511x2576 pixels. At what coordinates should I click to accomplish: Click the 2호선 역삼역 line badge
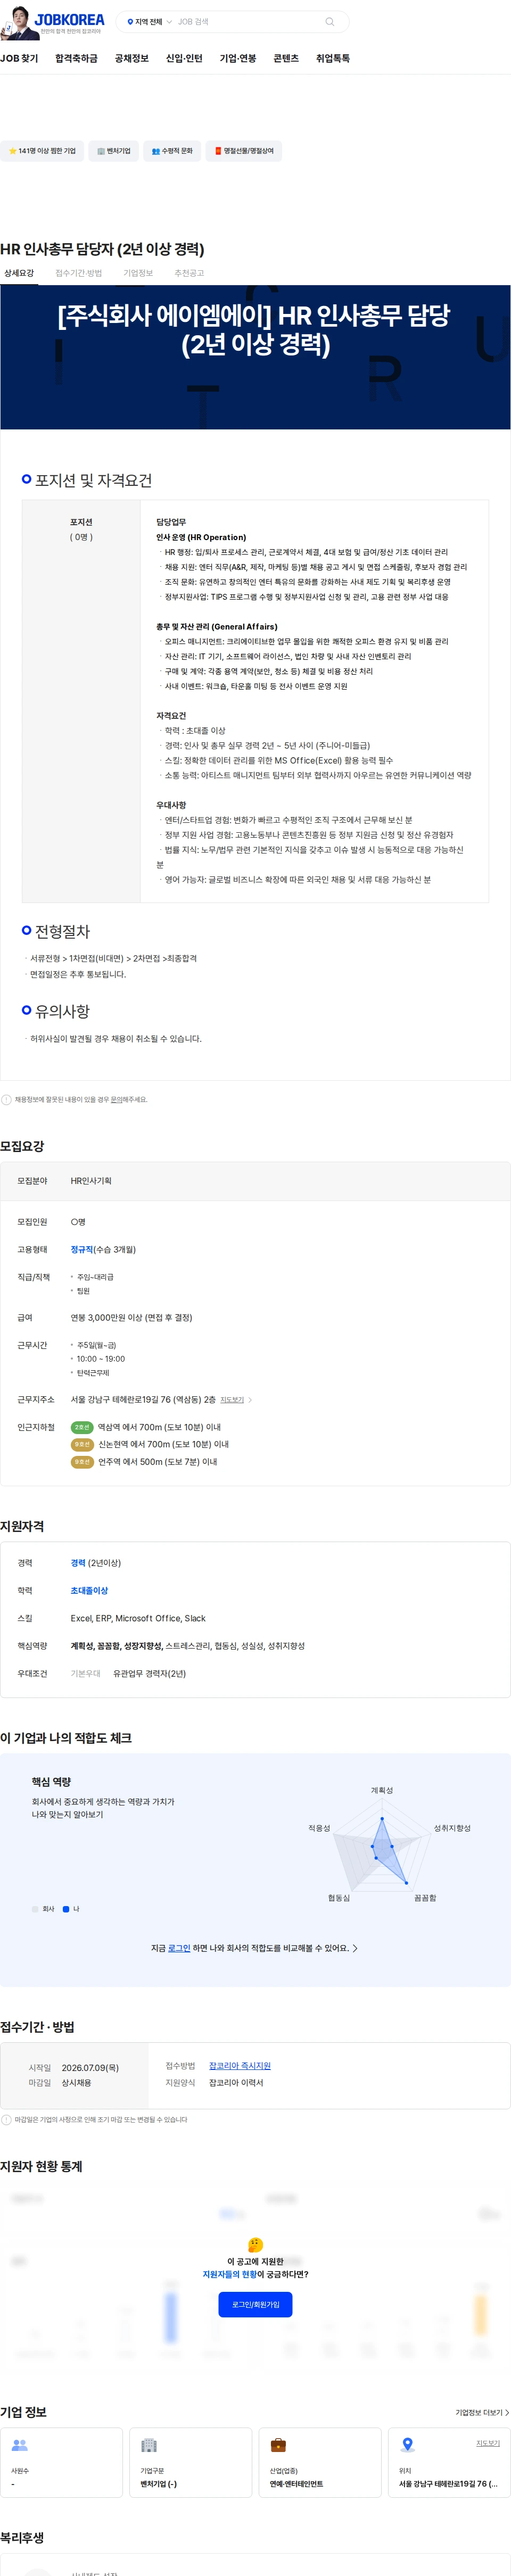point(82,1427)
